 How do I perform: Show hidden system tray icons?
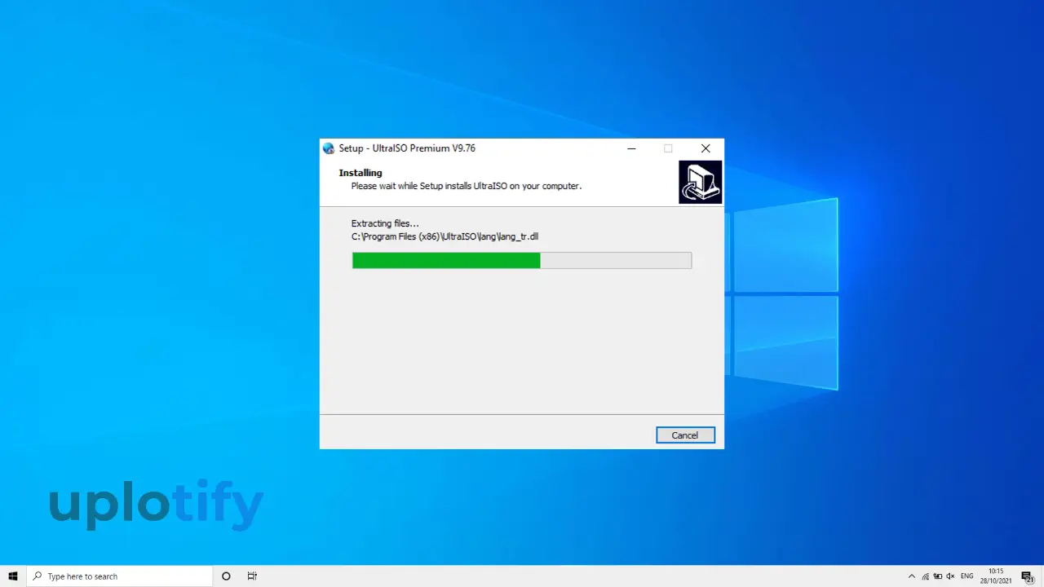tap(912, 576)
